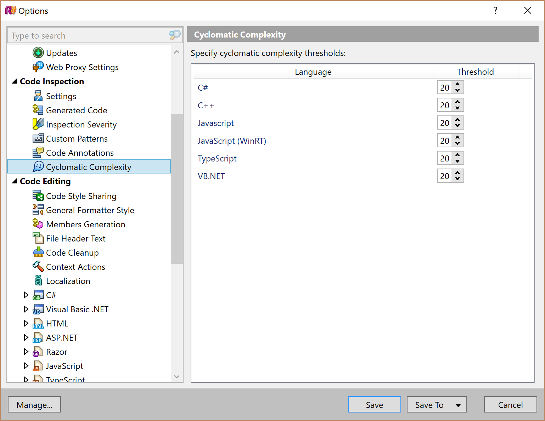Collapse the Code Editing section

15,181
